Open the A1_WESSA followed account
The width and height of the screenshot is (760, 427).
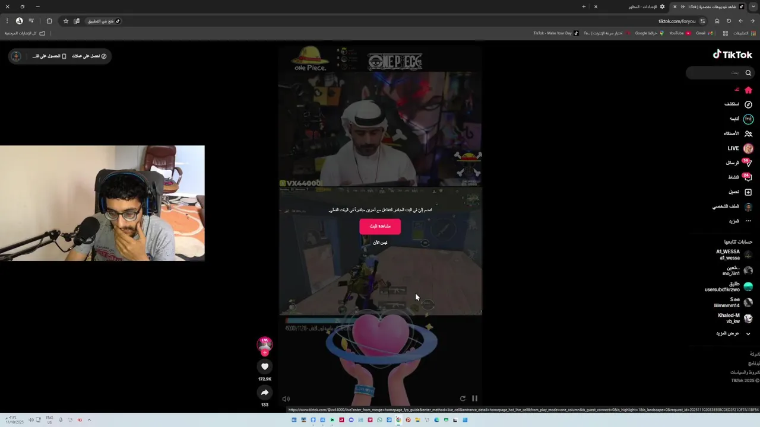(734, 254)
